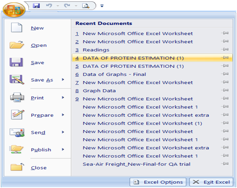This screenshot has height=188, width=237.
Task: Expand the Prepare submenu arrow
Action: (63, 115)
